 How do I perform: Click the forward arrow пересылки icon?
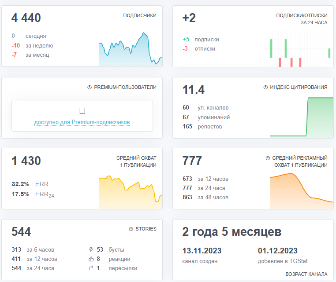(x=91, y=268)
